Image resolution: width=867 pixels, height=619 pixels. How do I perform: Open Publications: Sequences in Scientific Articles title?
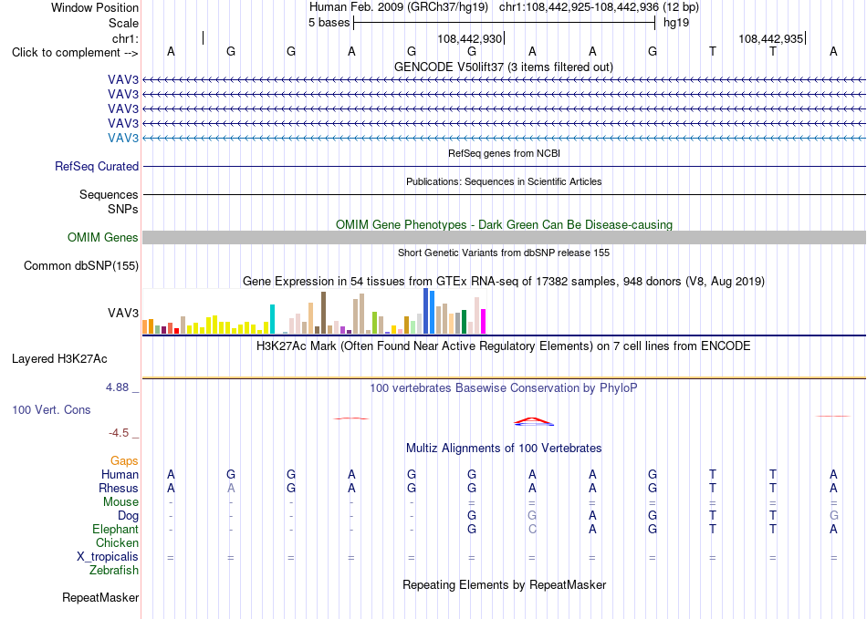click(504, 181)
